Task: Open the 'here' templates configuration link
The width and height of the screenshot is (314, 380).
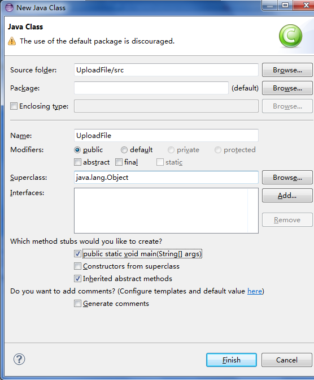Action: point(255,291)
